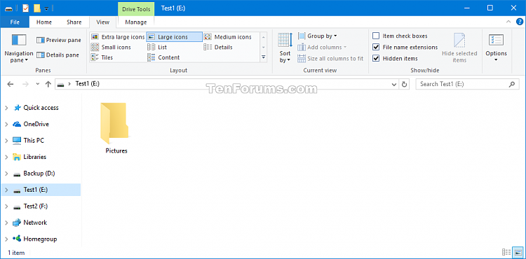Screen dimensions: 526x259
Task: Select Test1 (E:) in navigation pane
Action: 41,190
